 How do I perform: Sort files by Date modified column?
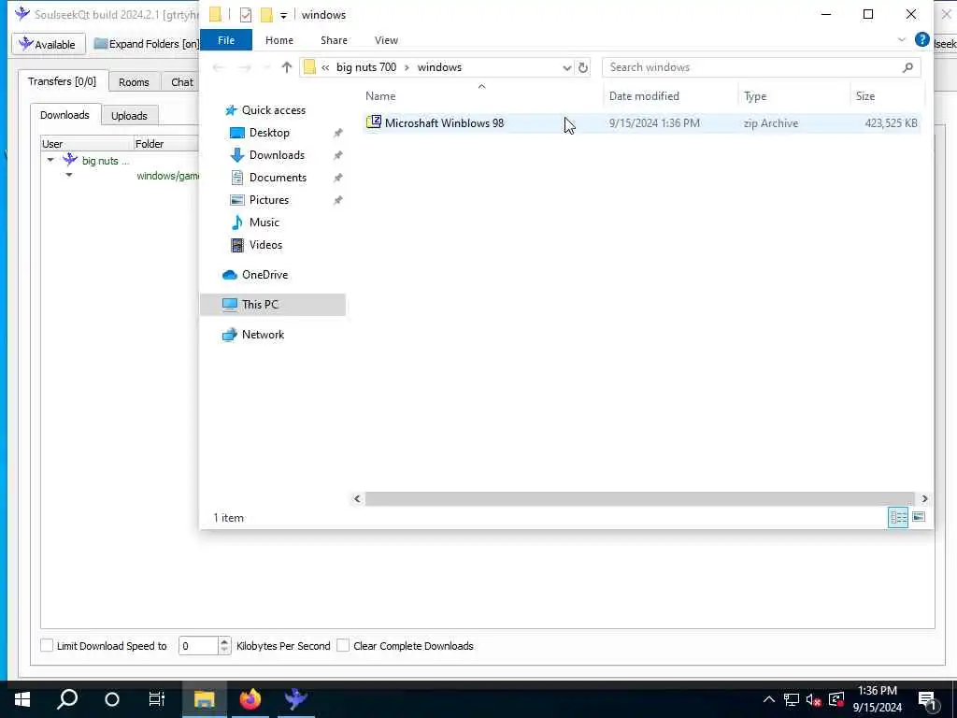(x=644, y=96)
